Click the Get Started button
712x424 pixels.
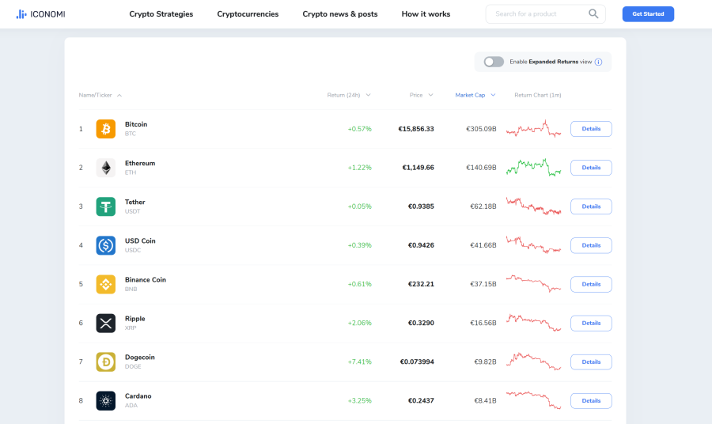648,14
